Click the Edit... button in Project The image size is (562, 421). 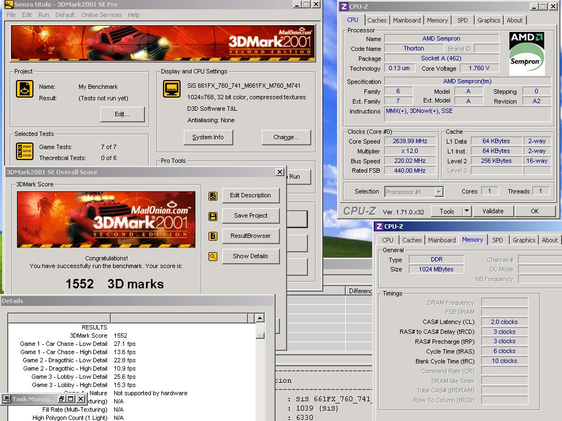pyautogui.click(x=122, y=114)
